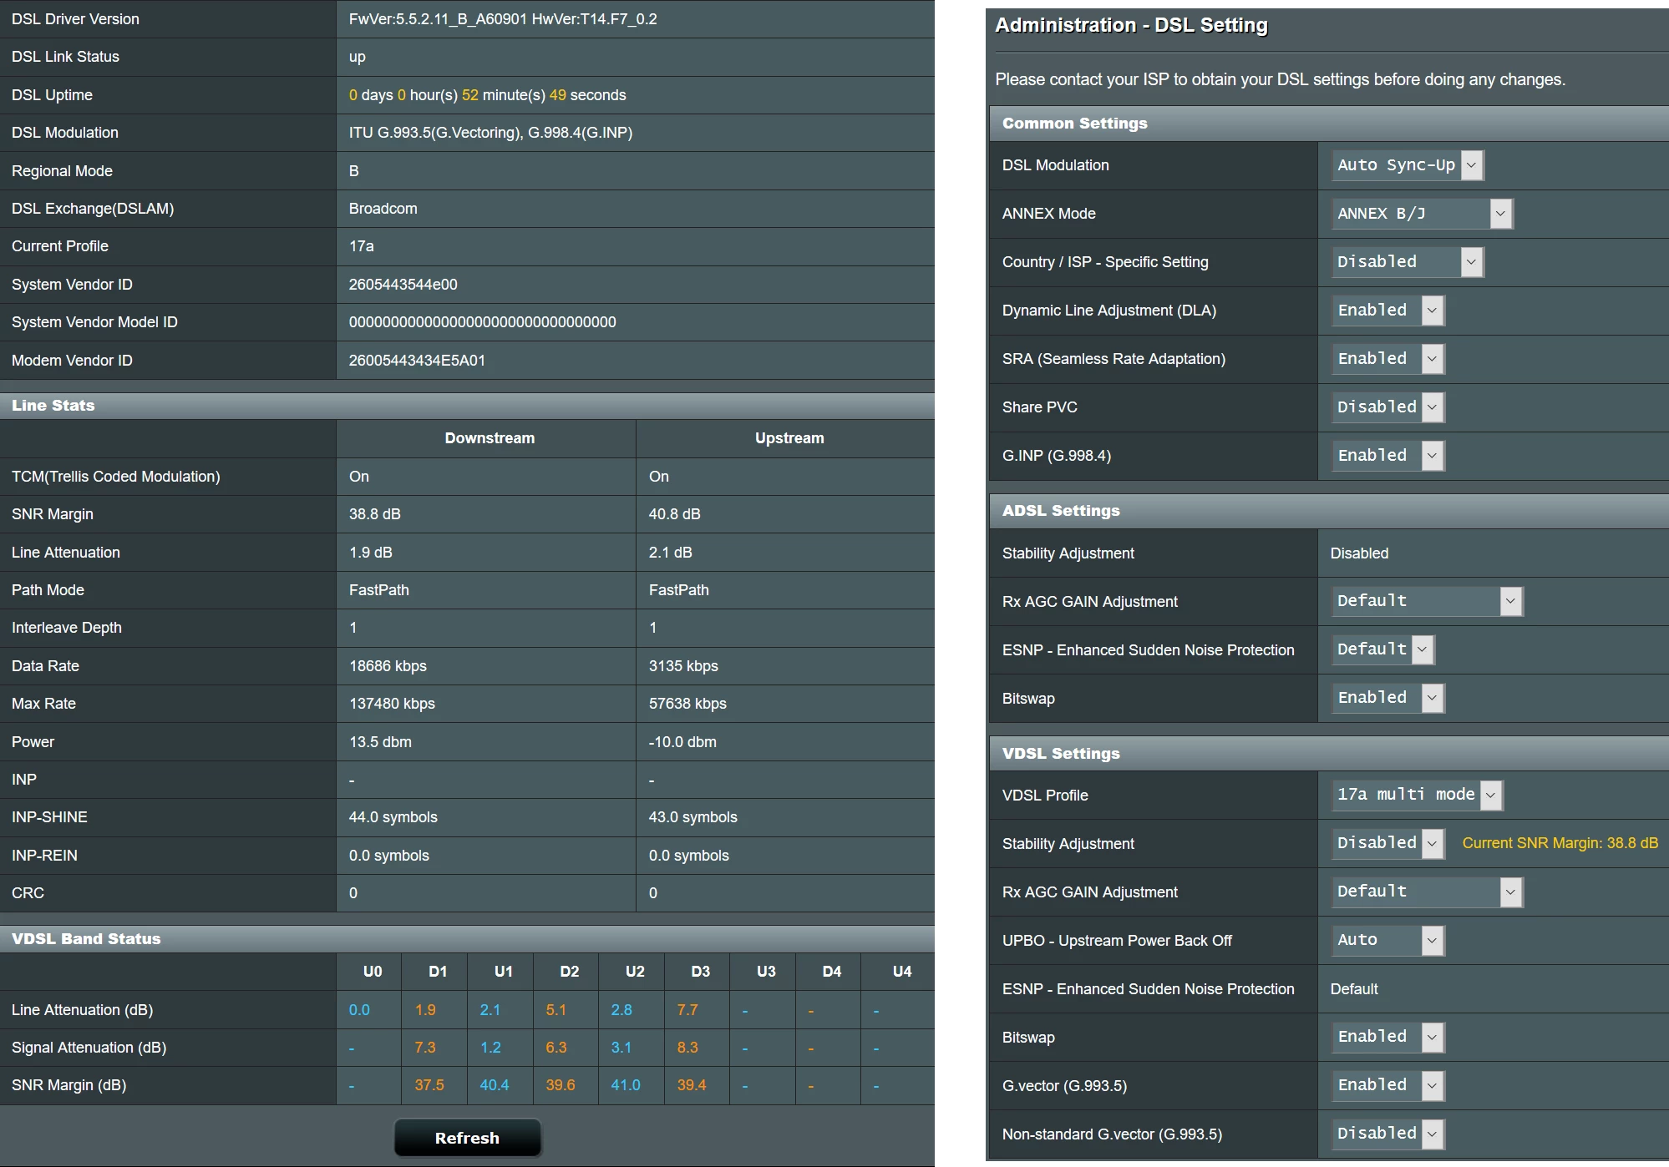
Task: Click the Refresh button
Action: [467, 1138]
